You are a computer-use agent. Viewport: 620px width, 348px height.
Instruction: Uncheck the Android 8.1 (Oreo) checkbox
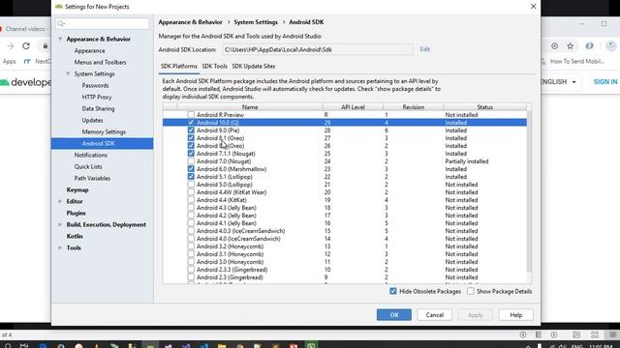[x=191, y=138]
